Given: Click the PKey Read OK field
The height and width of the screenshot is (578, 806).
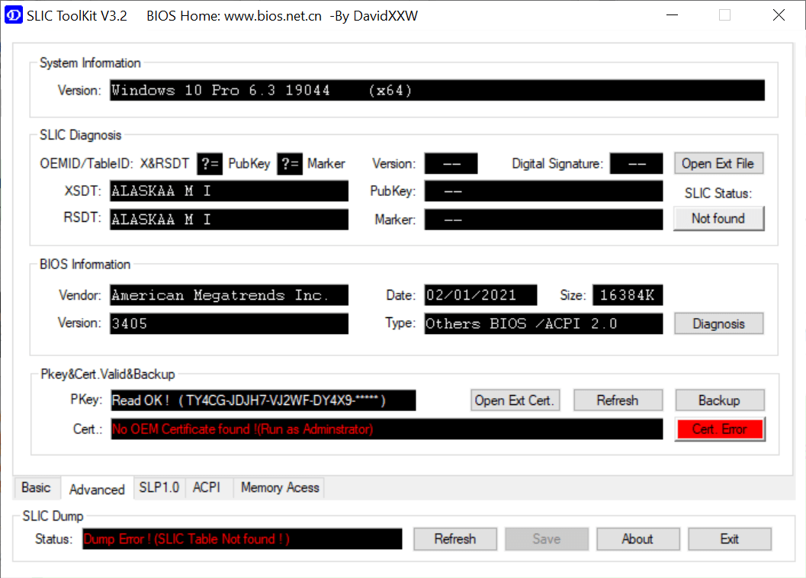Looking at the screenshot, I should click(263, 400).
